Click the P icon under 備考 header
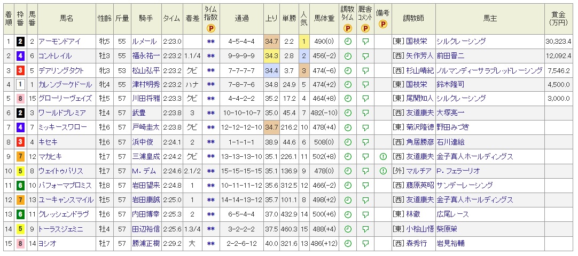Viewport: 578px width, 256px height. tap(382, 24)
